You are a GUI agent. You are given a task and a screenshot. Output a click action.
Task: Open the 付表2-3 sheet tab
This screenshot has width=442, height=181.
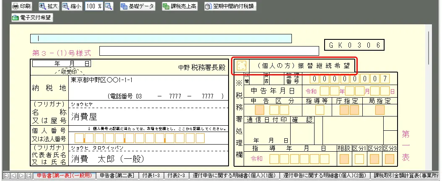(x=176, y=176)
